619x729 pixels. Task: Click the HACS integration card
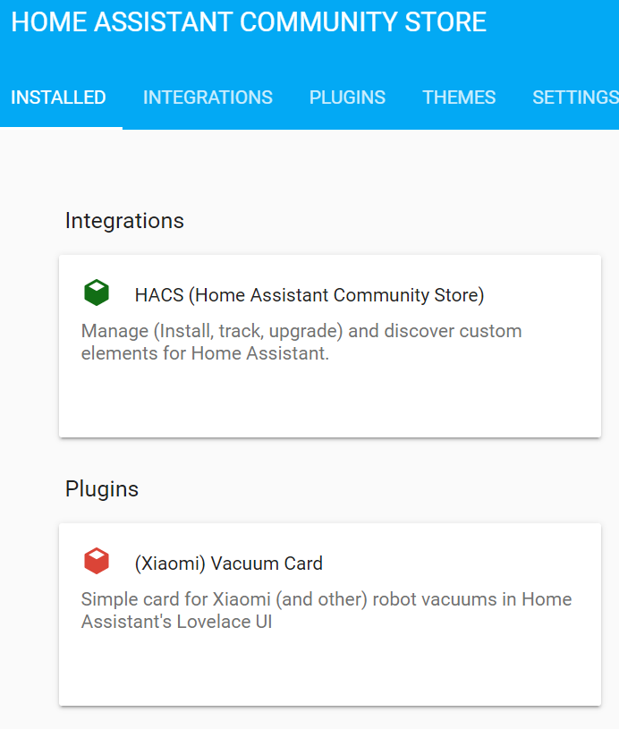[329, 346]
